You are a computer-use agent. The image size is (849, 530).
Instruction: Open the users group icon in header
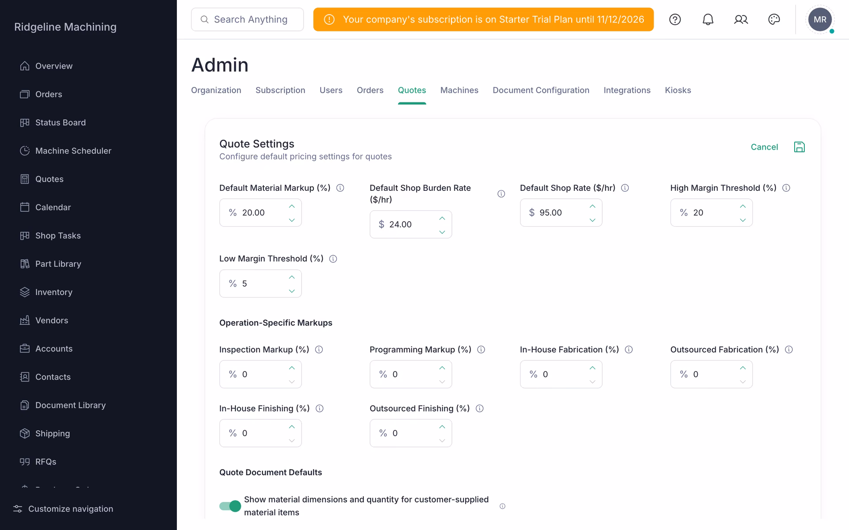click(741, 19)
